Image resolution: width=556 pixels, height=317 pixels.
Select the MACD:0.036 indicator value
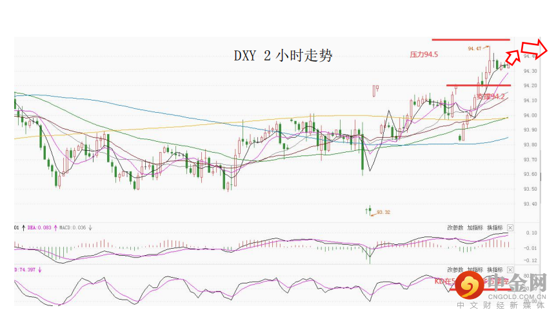(72, 227)
